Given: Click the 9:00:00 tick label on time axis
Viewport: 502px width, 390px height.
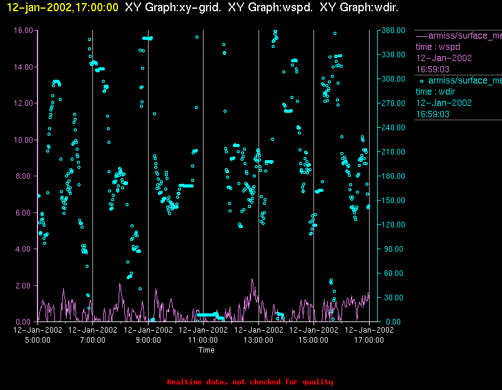Looking at the screenshot, I should 148,340.
